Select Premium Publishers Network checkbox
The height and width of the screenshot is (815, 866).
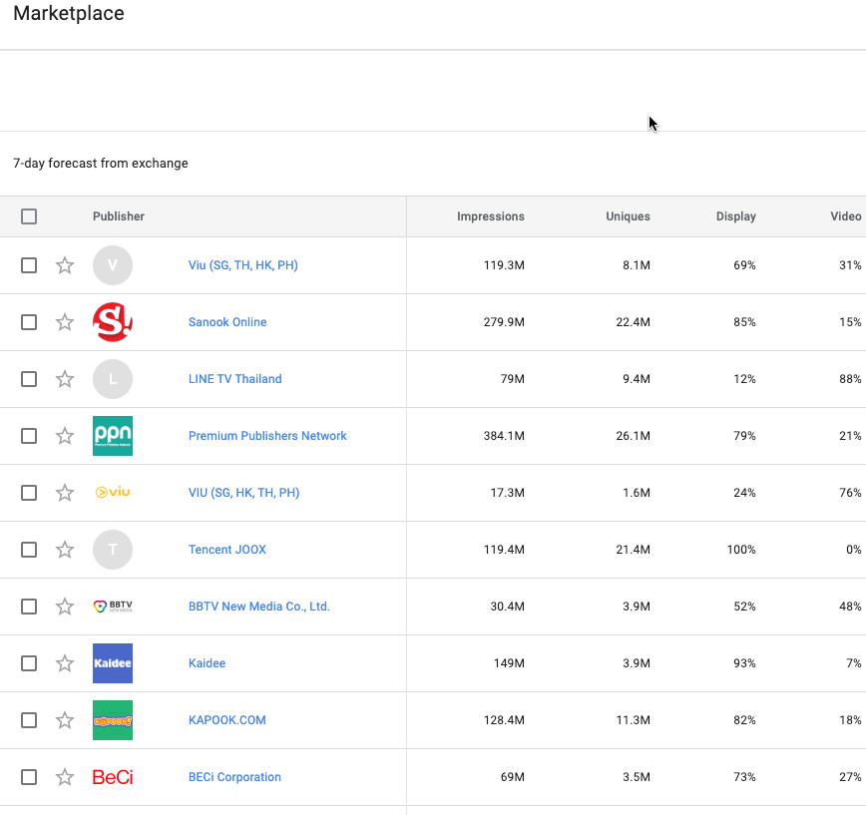tap(29, 436)
